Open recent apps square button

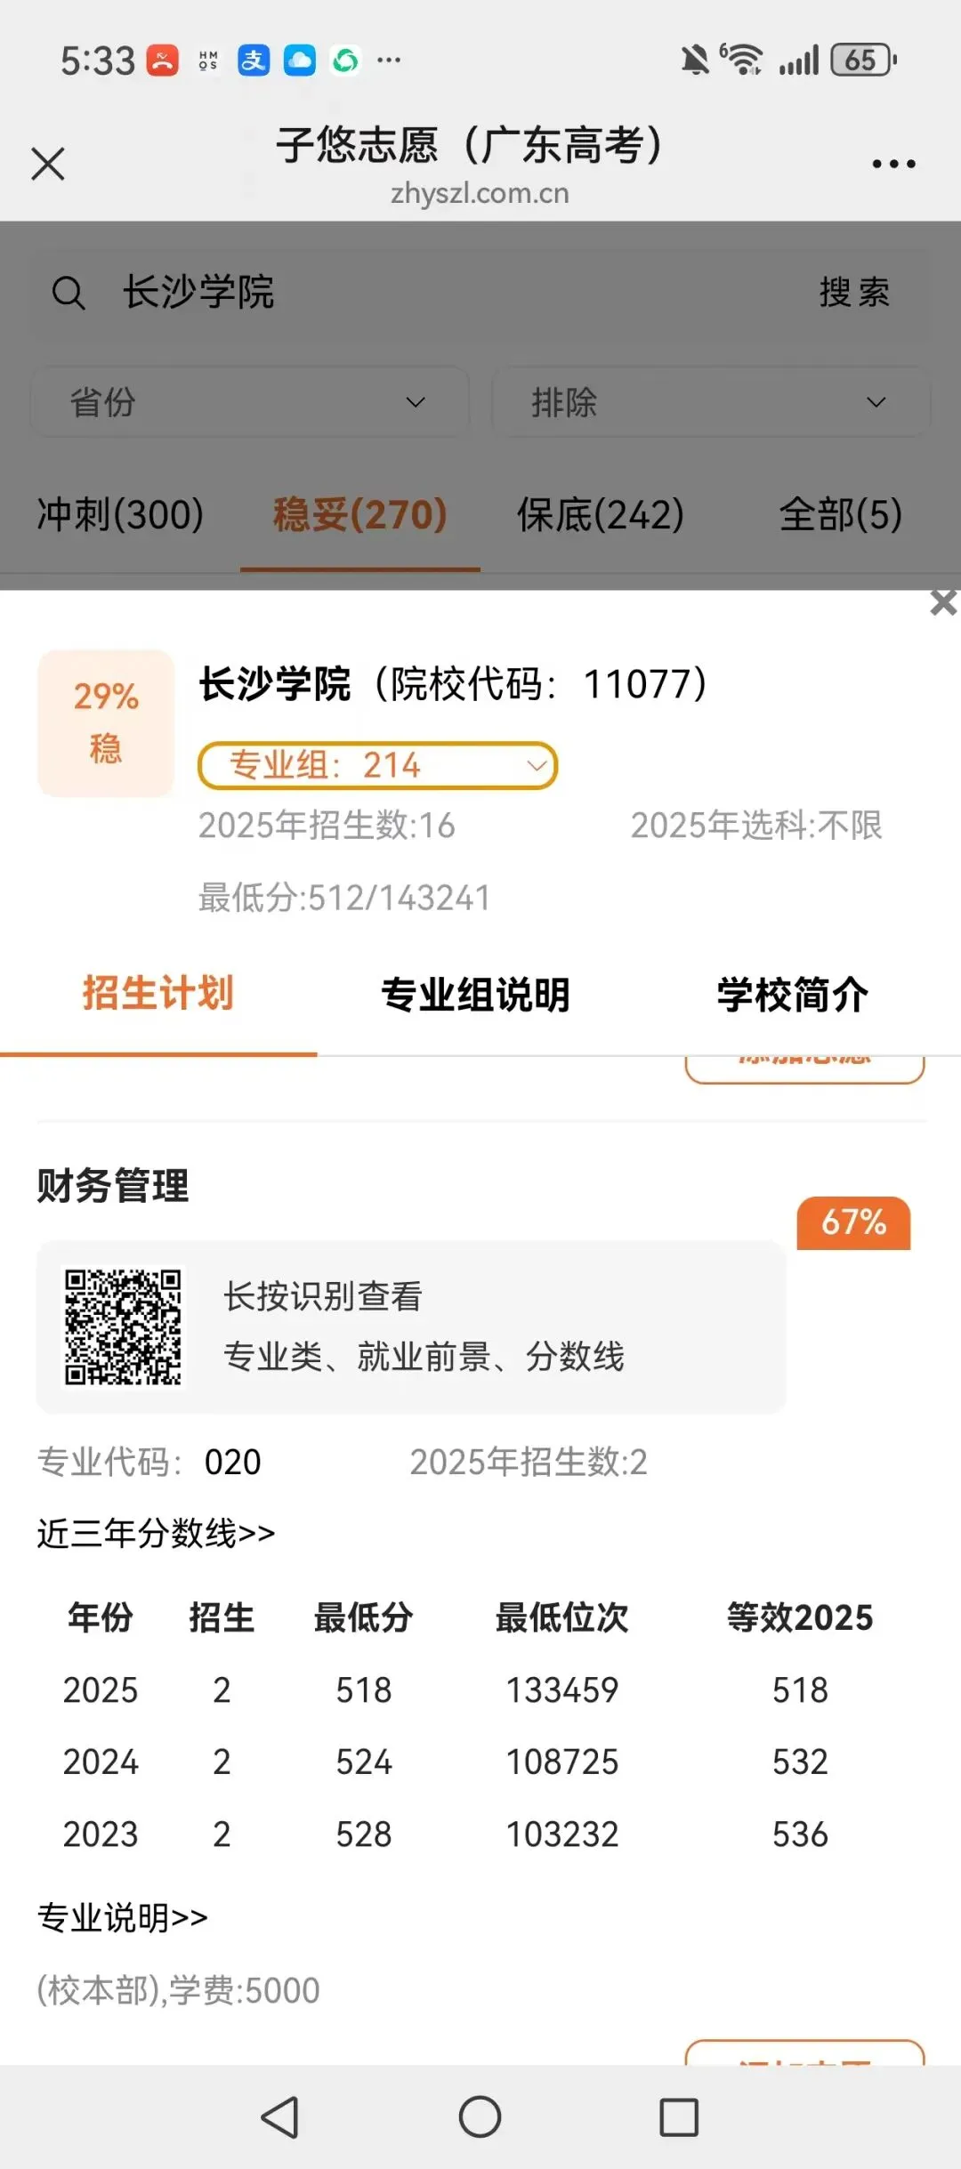[679, 2117]
